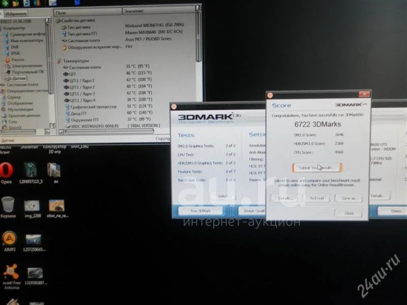Export the score with To Excel button
This screenshot has width=407, height=305.
(x=316, y=198)
